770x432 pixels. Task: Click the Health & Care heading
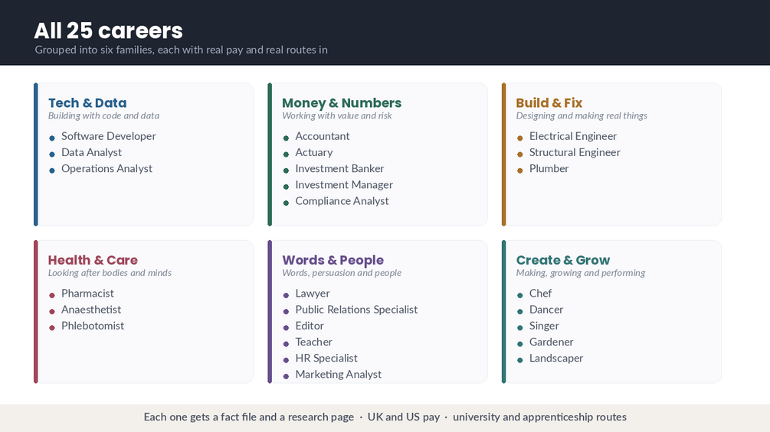93,260
